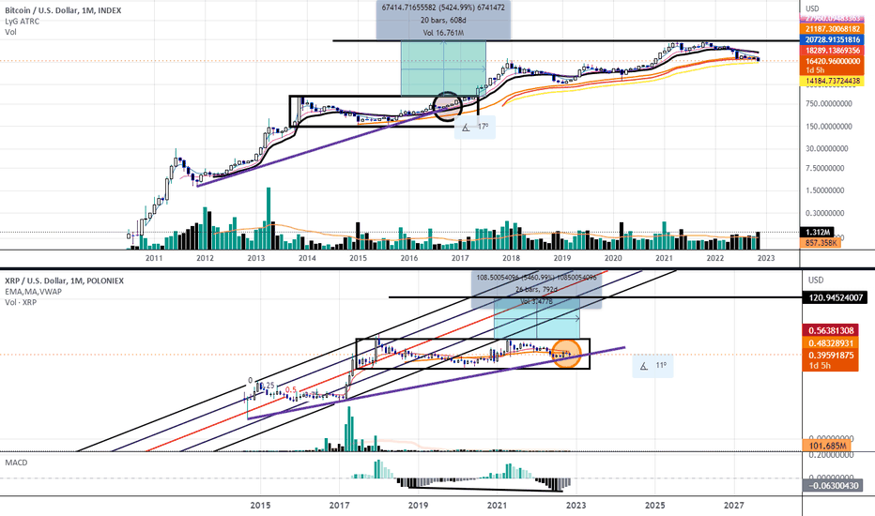Click the 5460.99% XRP price range label
Image resolution: width=875 pixels, height=516 pixels.
[536, 277]
